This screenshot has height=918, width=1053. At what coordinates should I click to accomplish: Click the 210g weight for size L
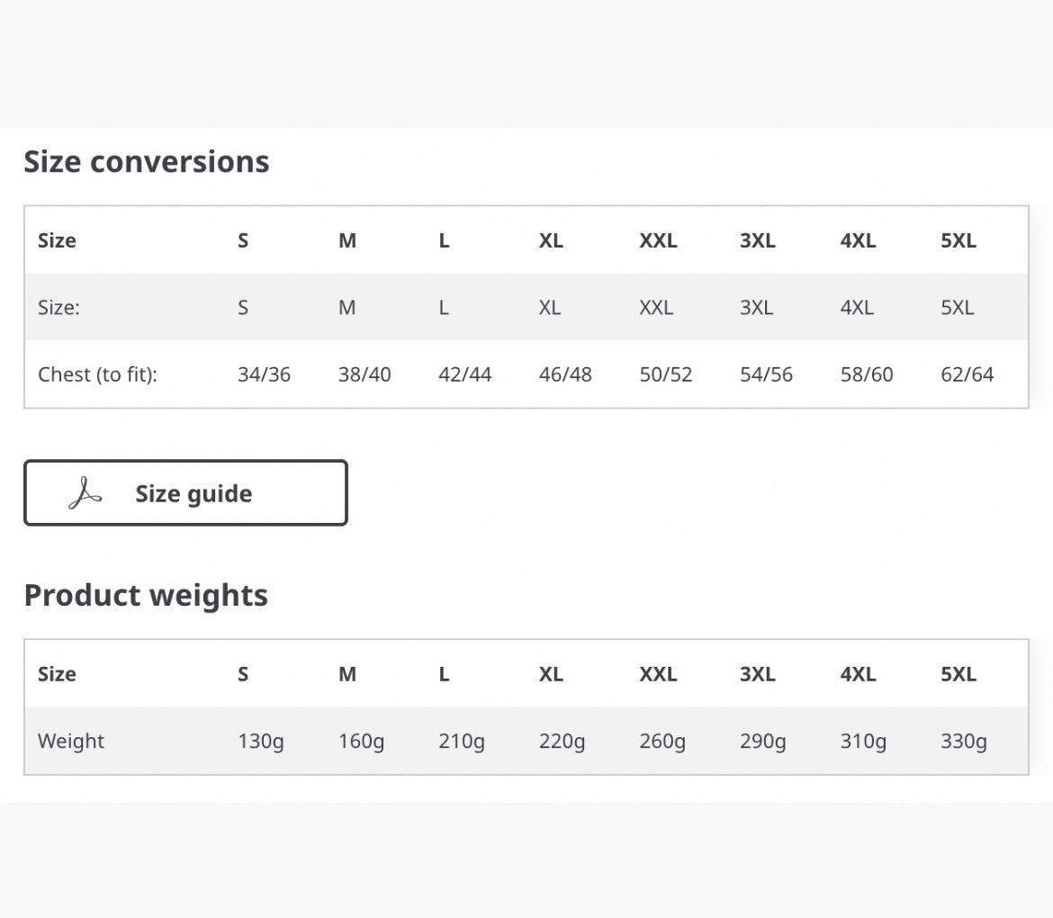(462, 742)
